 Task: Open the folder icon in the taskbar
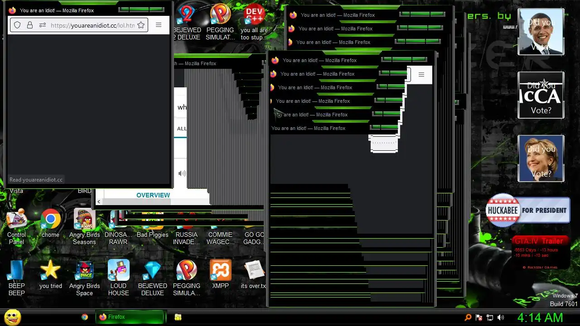tap(178, 317)
